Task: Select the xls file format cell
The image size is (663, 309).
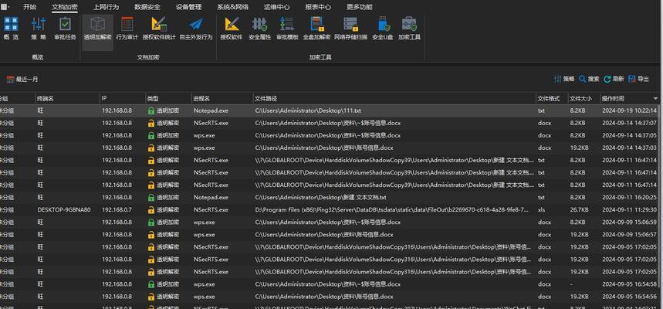Action: tap(542, 210)
